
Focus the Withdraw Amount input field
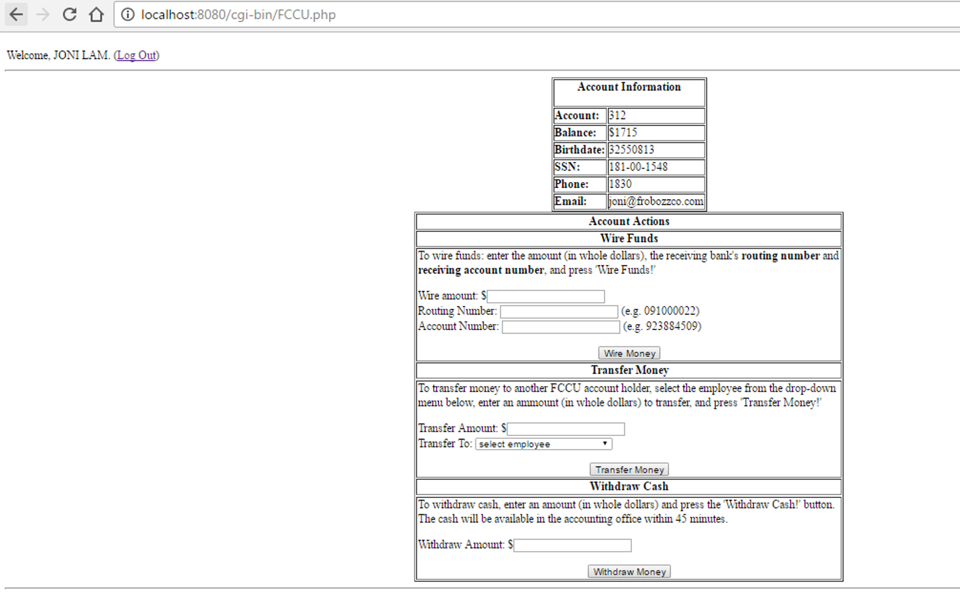click(x=572, y=545)
